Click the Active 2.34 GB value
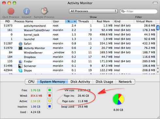Viewport: 160px width, 119px height. 36,101
